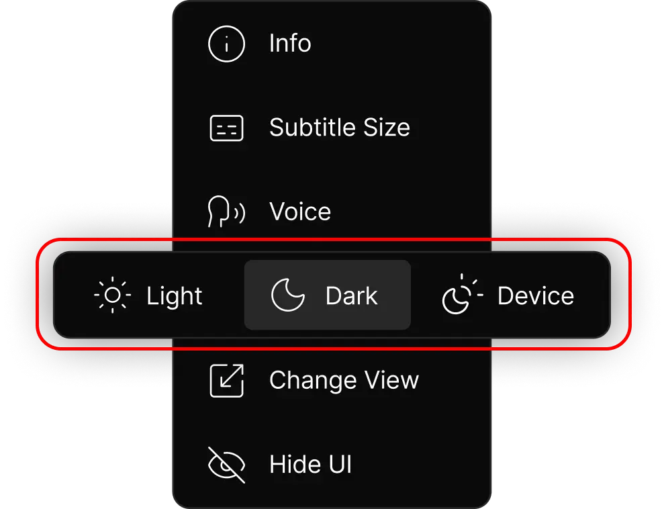Select the Change View arrow icon
Viewport: 664px width, 509px height.
pyautogui.click(x=226, y=380)
